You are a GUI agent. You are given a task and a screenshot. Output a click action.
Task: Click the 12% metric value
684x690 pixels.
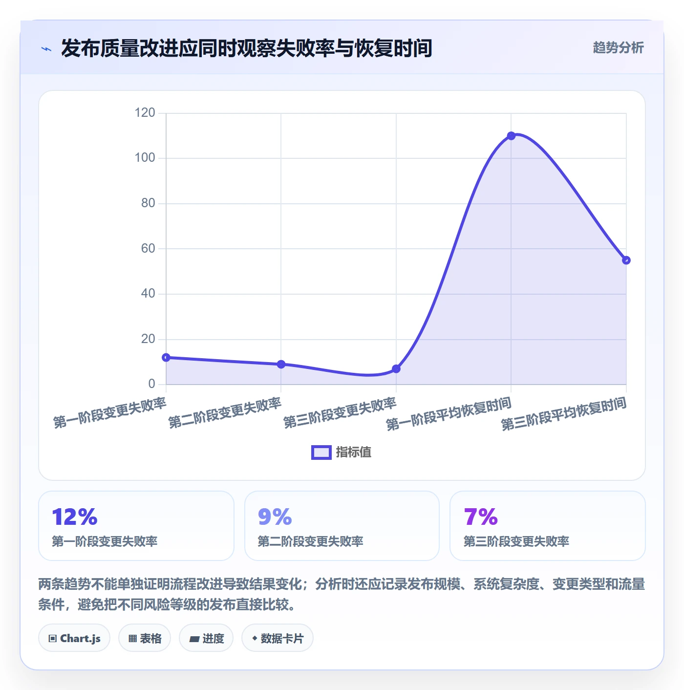pos(75,517)
